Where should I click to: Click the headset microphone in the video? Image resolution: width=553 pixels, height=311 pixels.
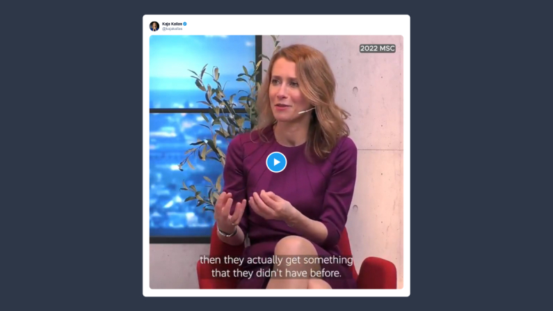click(x=306, y=111)
